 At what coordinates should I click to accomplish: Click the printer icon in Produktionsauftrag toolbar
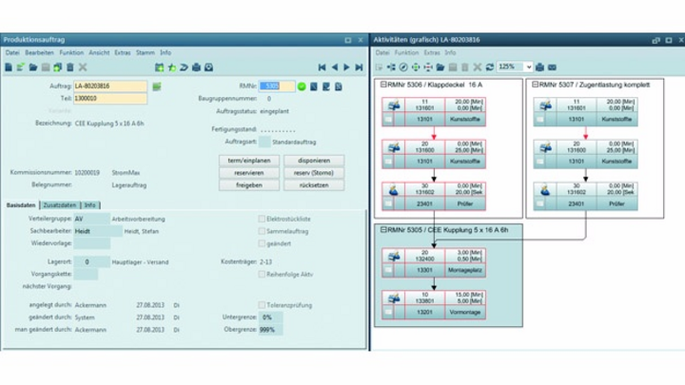click(x=196, y=67)
